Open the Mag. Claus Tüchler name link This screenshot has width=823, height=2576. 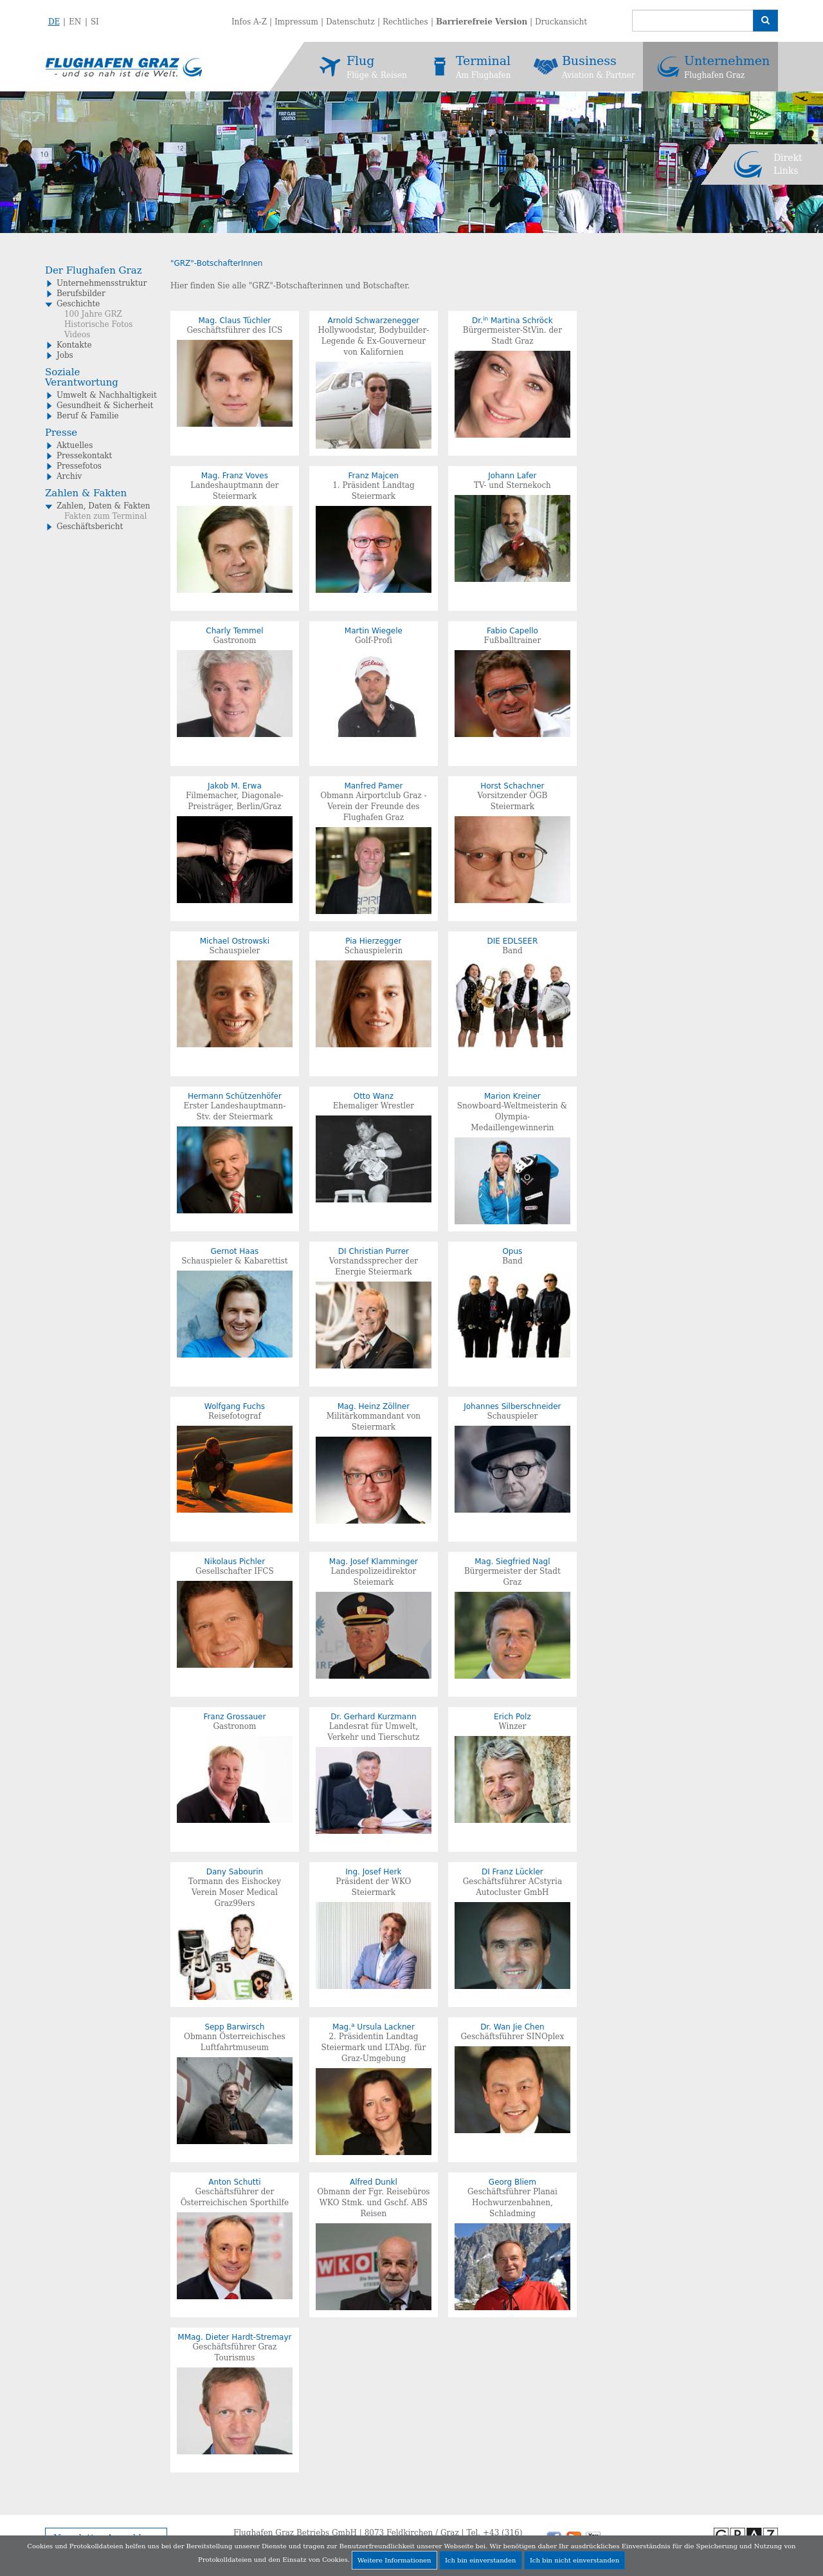click(x=235, y=320)
